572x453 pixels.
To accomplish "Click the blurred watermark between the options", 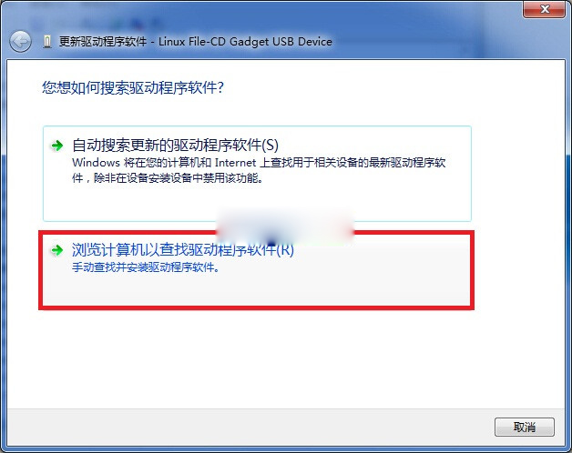I will pos(284,226).
